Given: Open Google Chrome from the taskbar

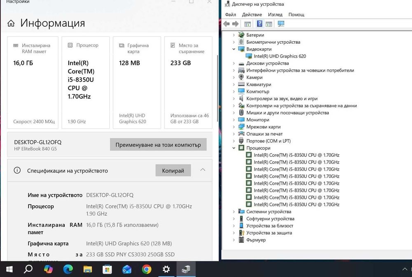Looking at the screenshot, I should pyautogui.click(x=147, y=269).
